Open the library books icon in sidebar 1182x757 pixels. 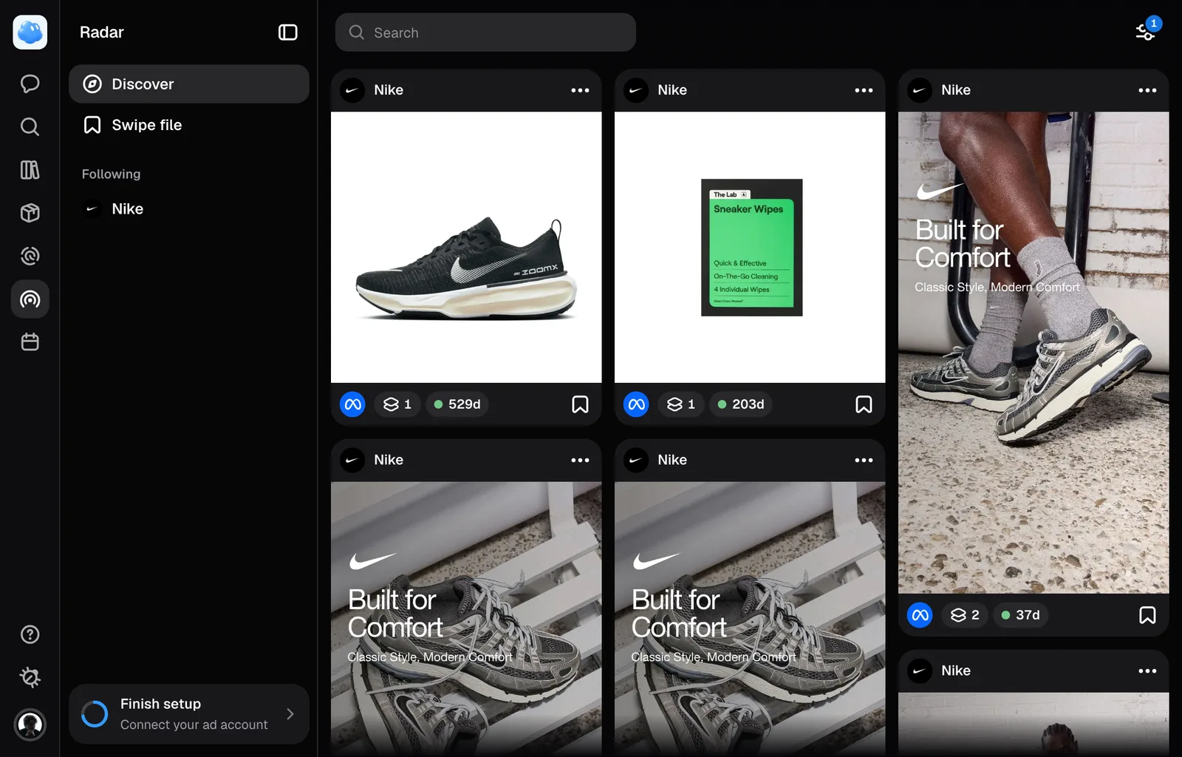point(30,170)
